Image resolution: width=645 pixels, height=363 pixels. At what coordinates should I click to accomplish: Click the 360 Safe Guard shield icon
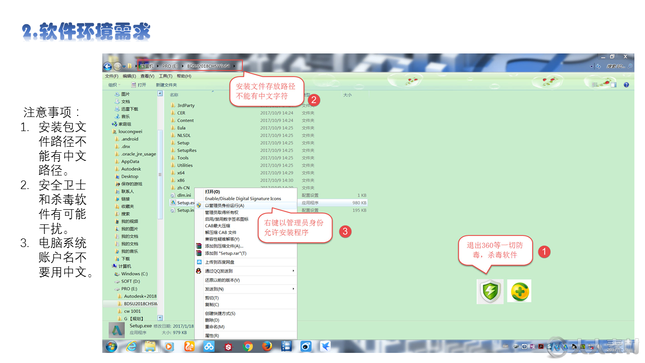tap(490, 291)
